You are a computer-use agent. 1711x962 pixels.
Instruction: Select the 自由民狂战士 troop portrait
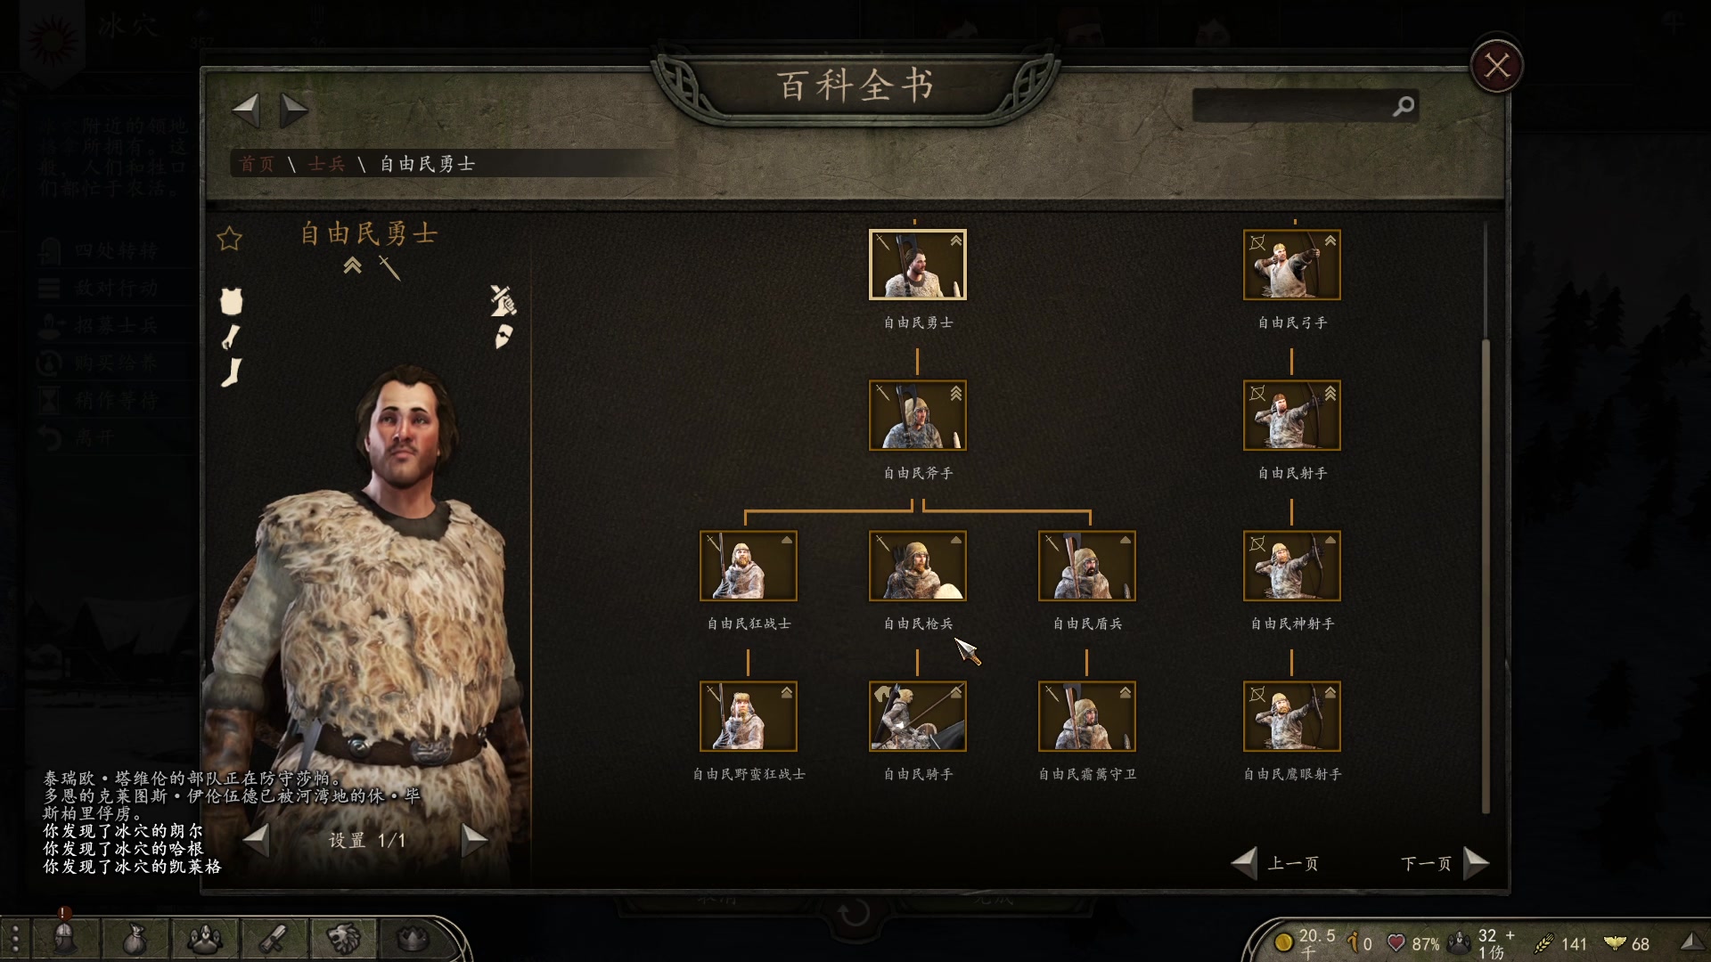pyautogui.click(x=749, y=566)
